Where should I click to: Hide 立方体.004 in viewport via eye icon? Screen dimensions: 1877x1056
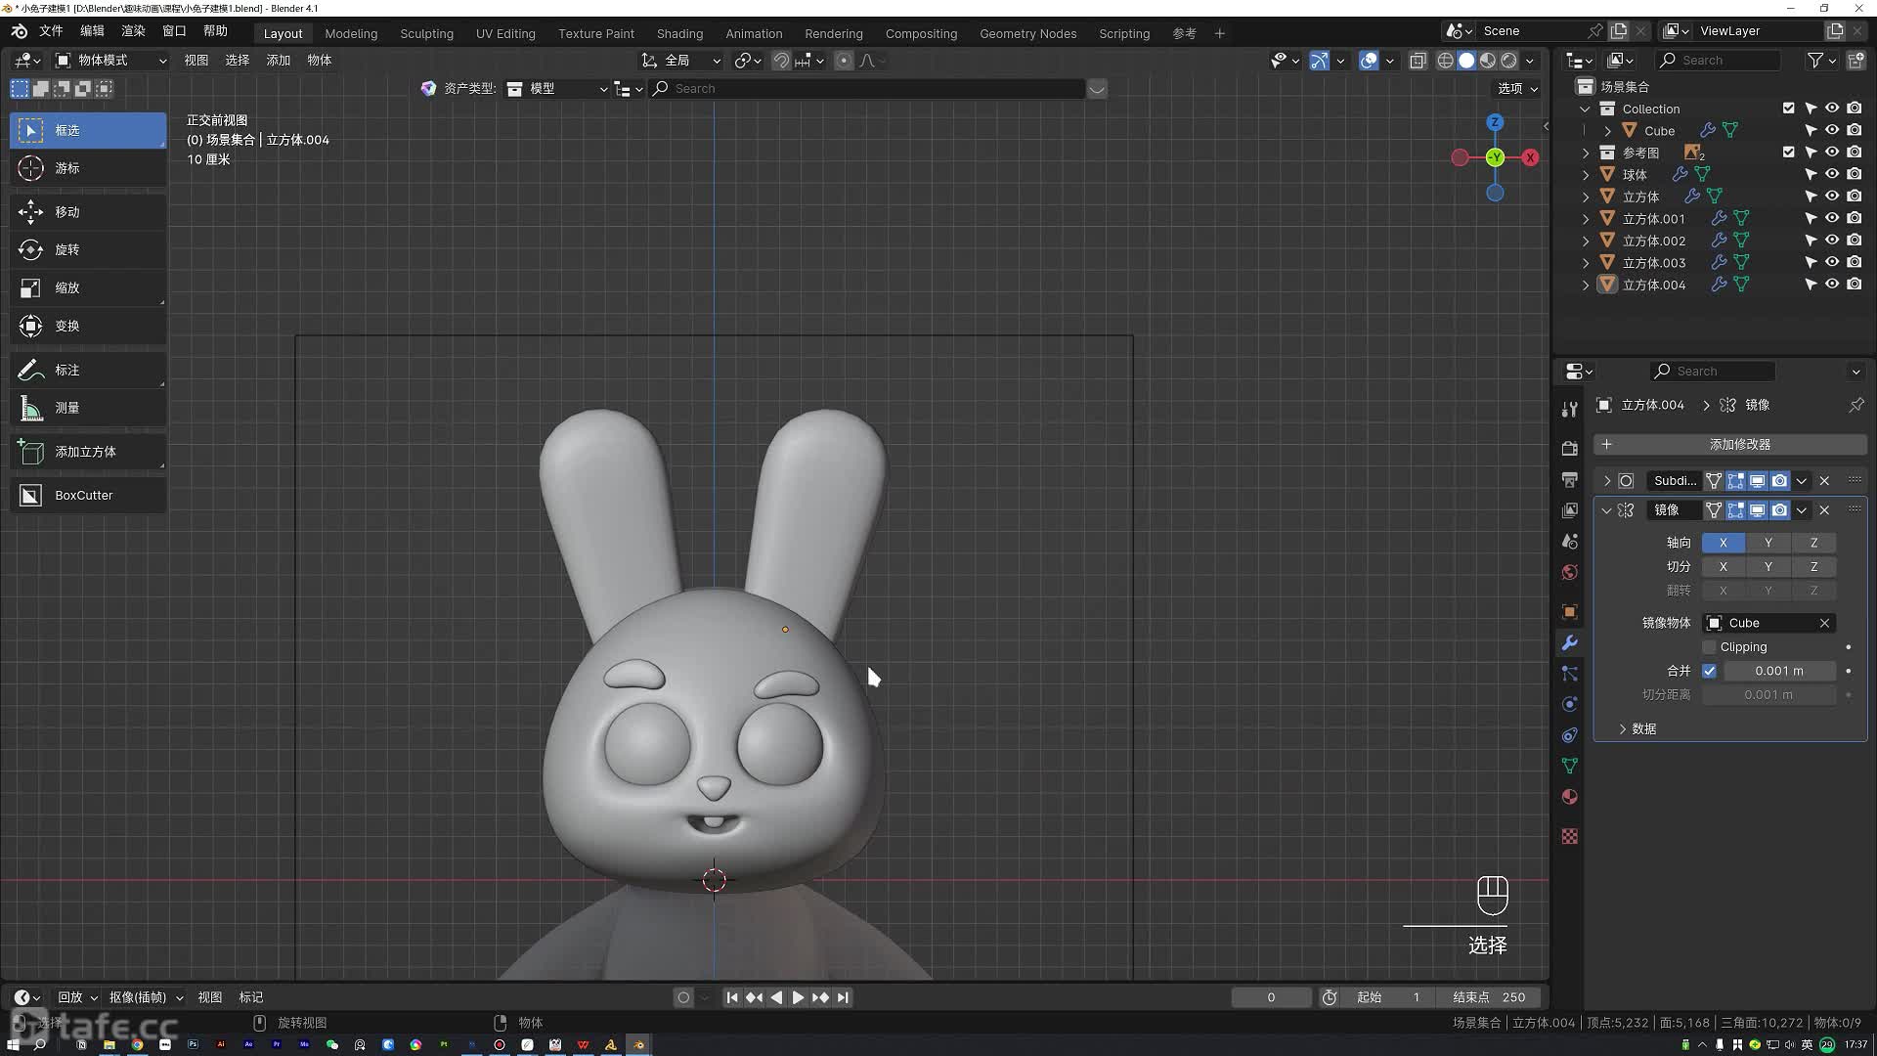point(1832,285)
